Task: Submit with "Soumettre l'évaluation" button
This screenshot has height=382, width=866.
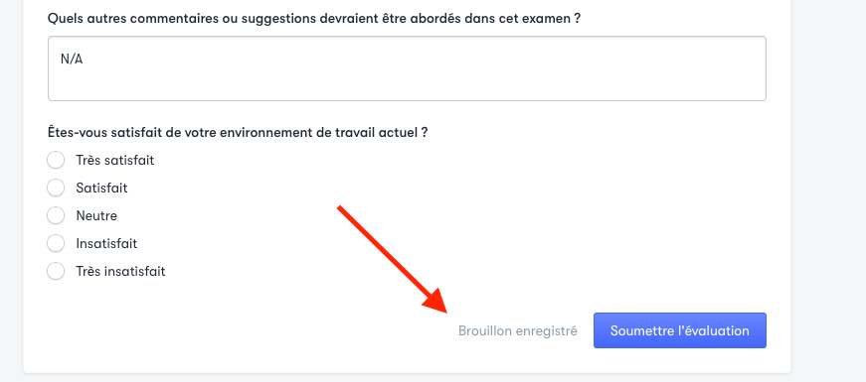Action: tap(680, 330)
